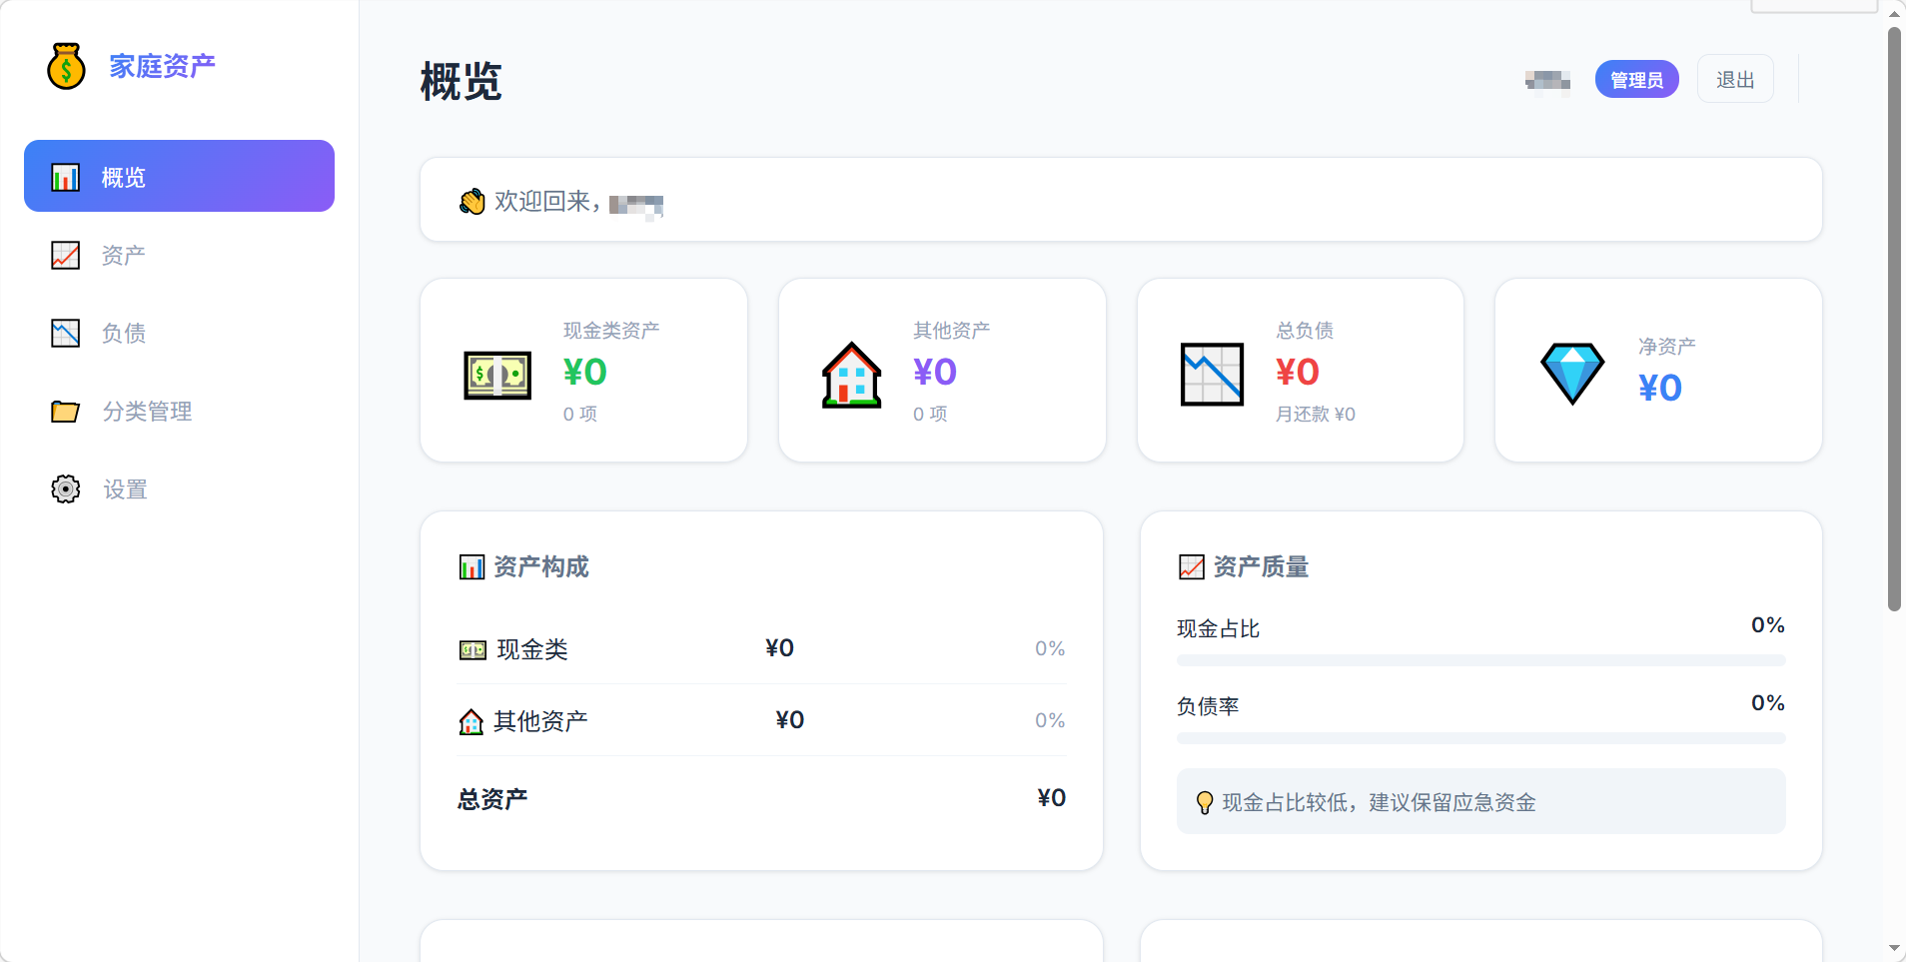The height and width of the screenshot is (962, 1906).
Task: Click the purple ¥0 other assets value
Action: point(935,372)
